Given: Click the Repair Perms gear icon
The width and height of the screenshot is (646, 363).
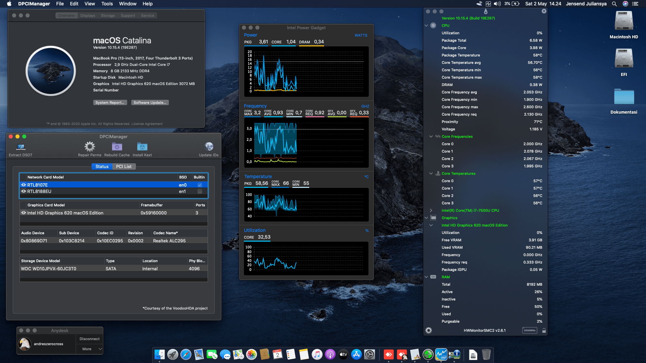Looking at the screenshot, I should [89, 147].
